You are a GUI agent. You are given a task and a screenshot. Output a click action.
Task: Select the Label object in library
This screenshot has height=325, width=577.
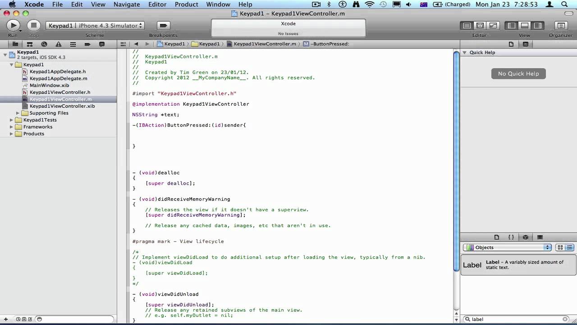(518, 265)
